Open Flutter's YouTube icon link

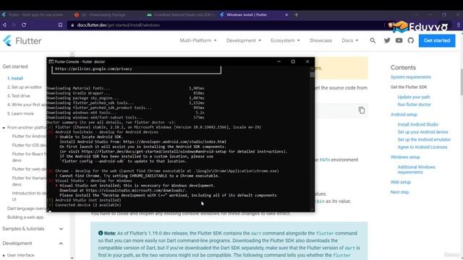[399, 40]
